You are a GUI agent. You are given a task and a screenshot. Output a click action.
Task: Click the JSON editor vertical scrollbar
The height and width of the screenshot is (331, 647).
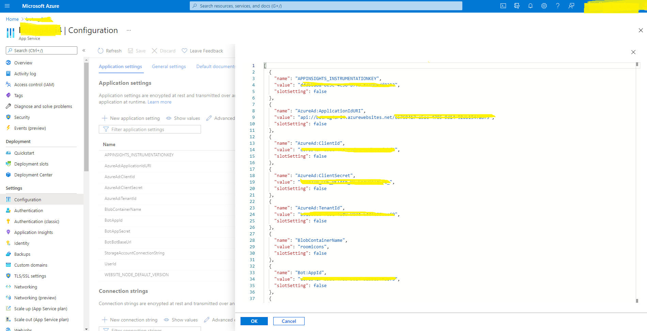[637, 183]
